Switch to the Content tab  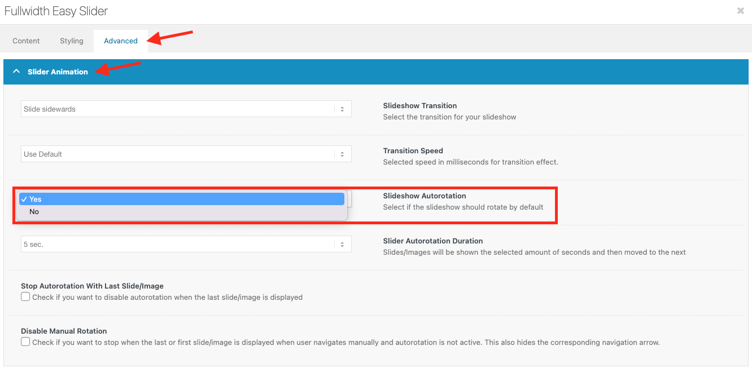point(26,41)
